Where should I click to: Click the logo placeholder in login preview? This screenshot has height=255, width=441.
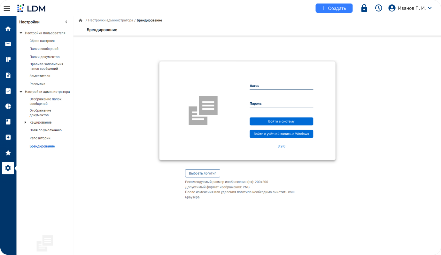tap(203, 110)
